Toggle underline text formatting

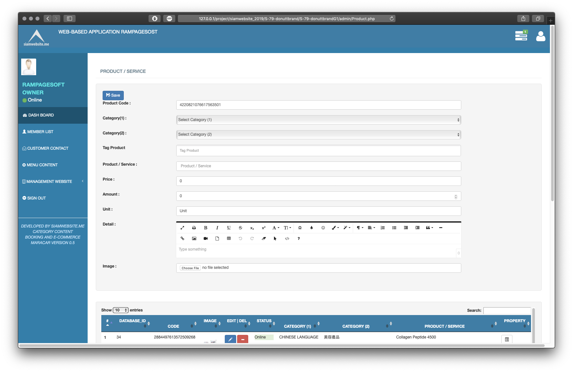229,228
